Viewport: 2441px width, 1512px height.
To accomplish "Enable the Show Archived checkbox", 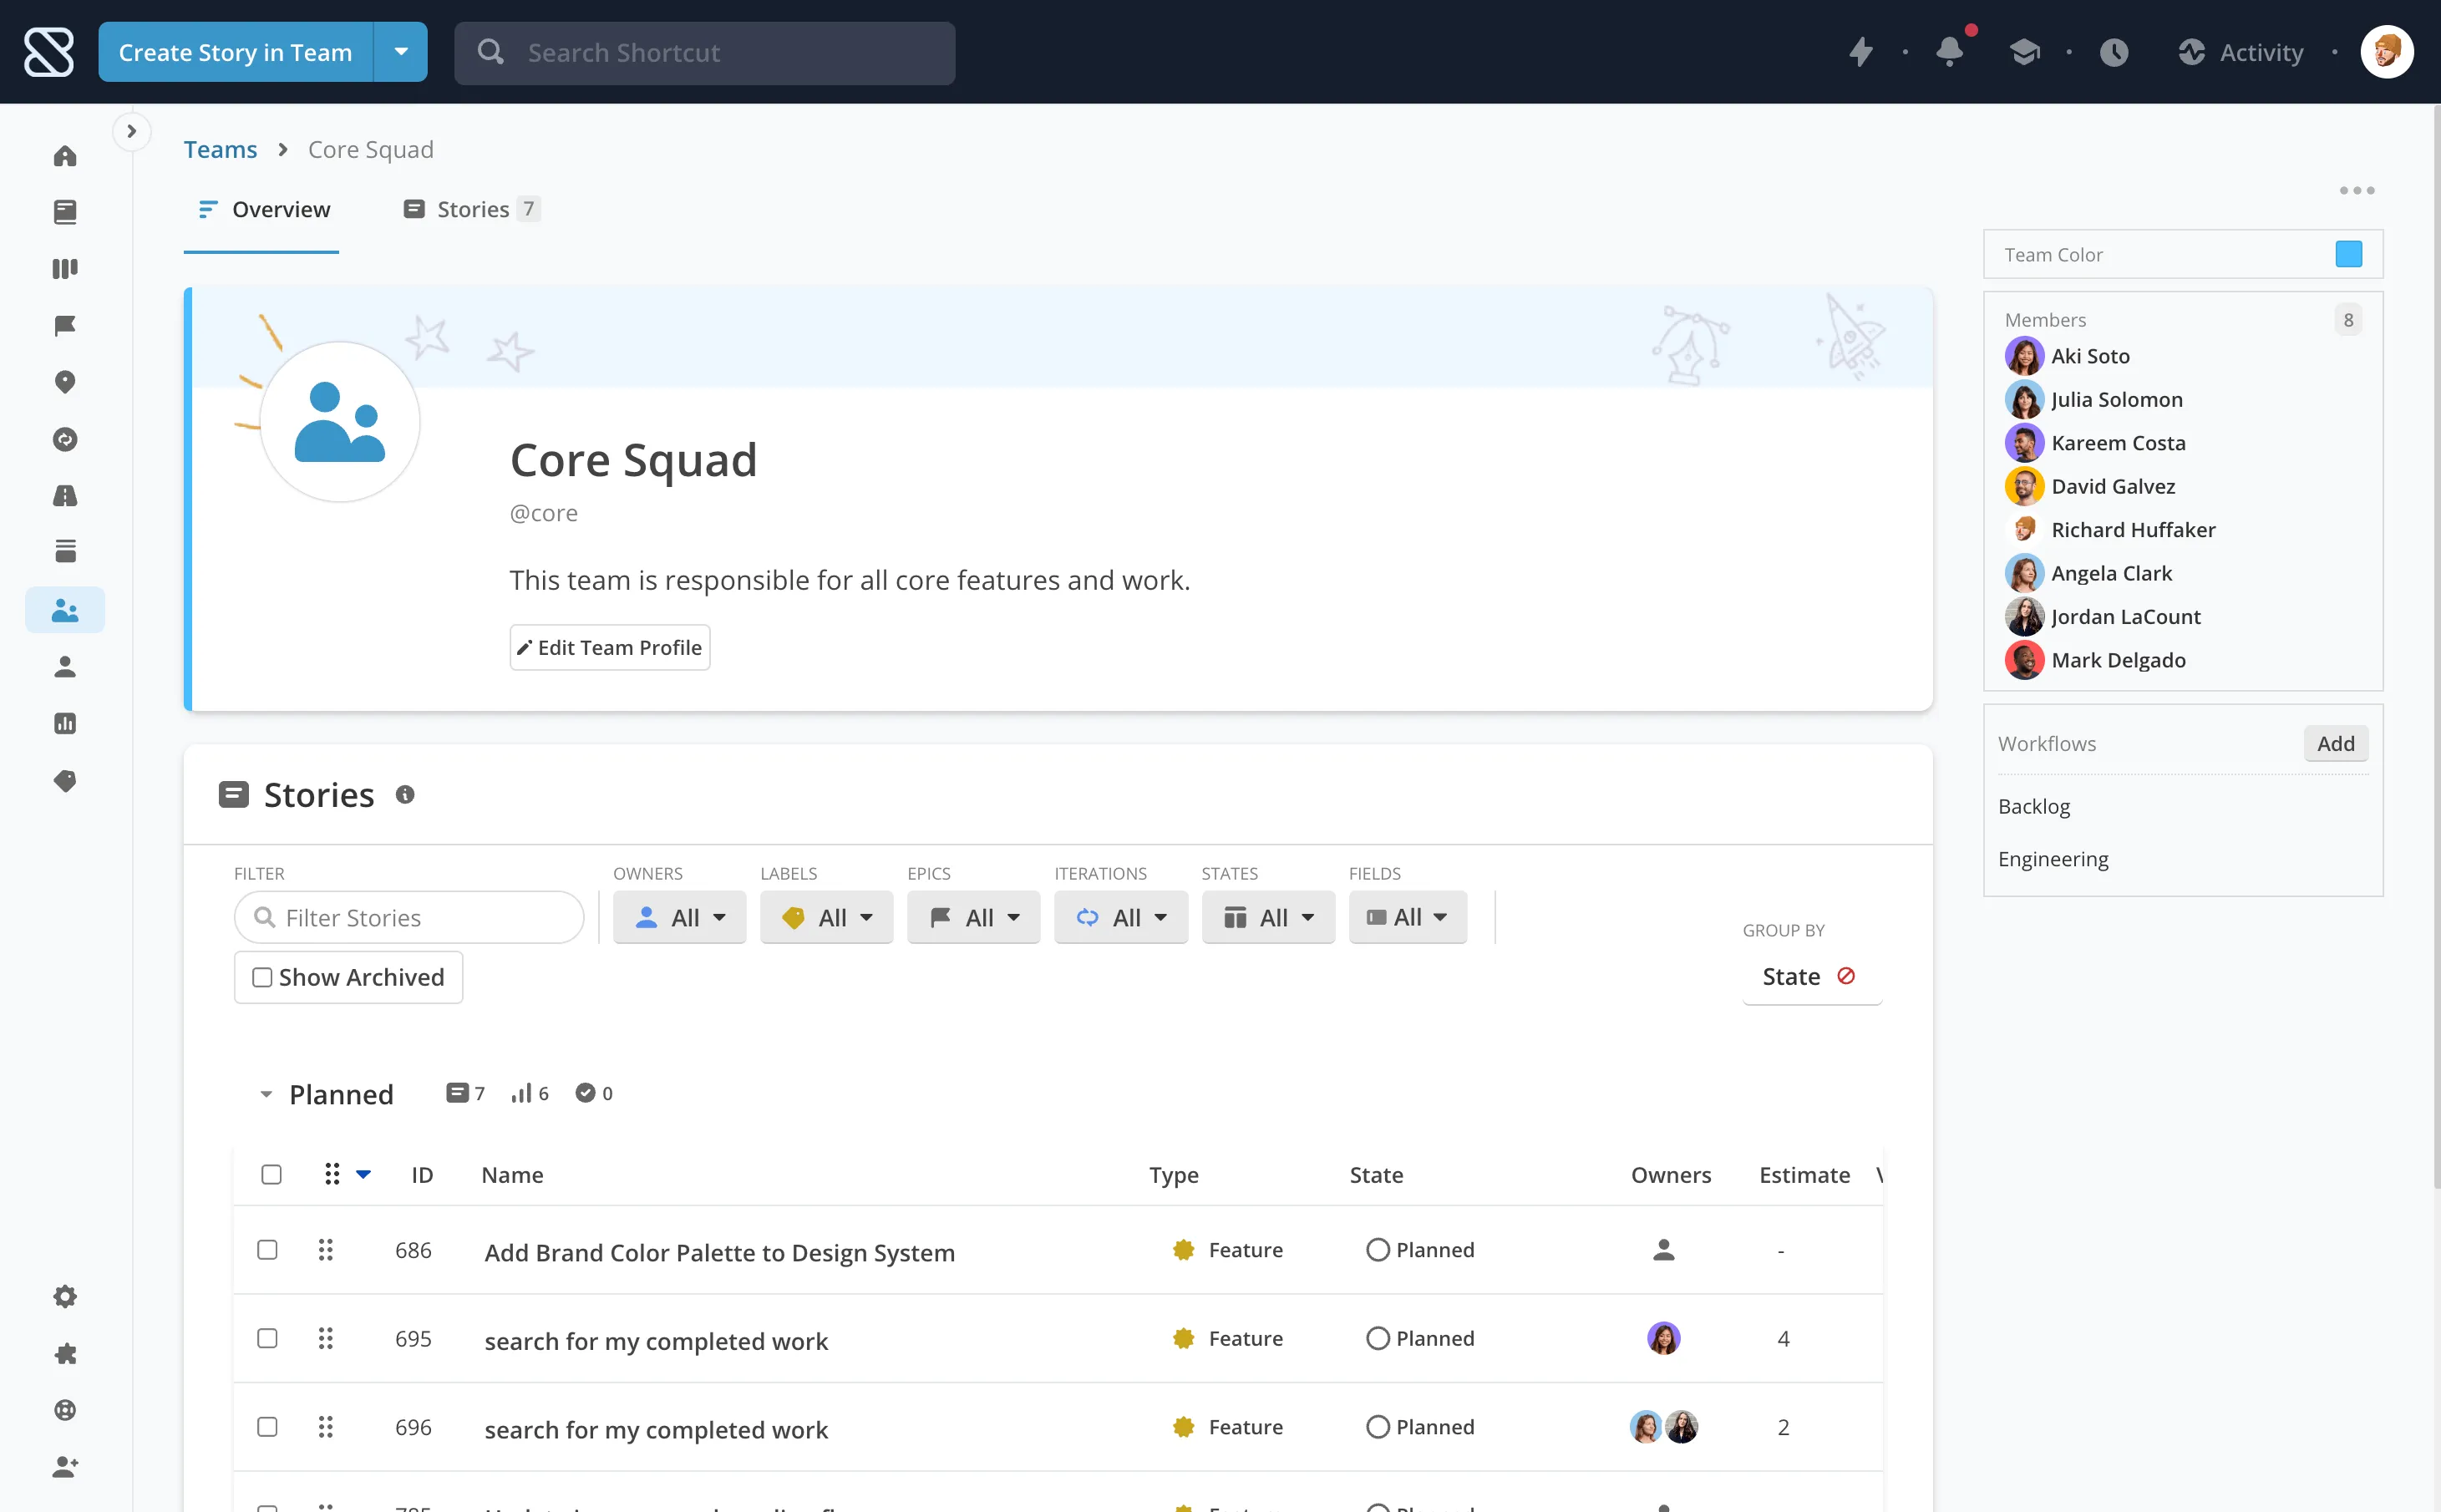I will coord(263,977).
